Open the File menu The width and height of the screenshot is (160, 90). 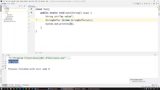[4, 1]
